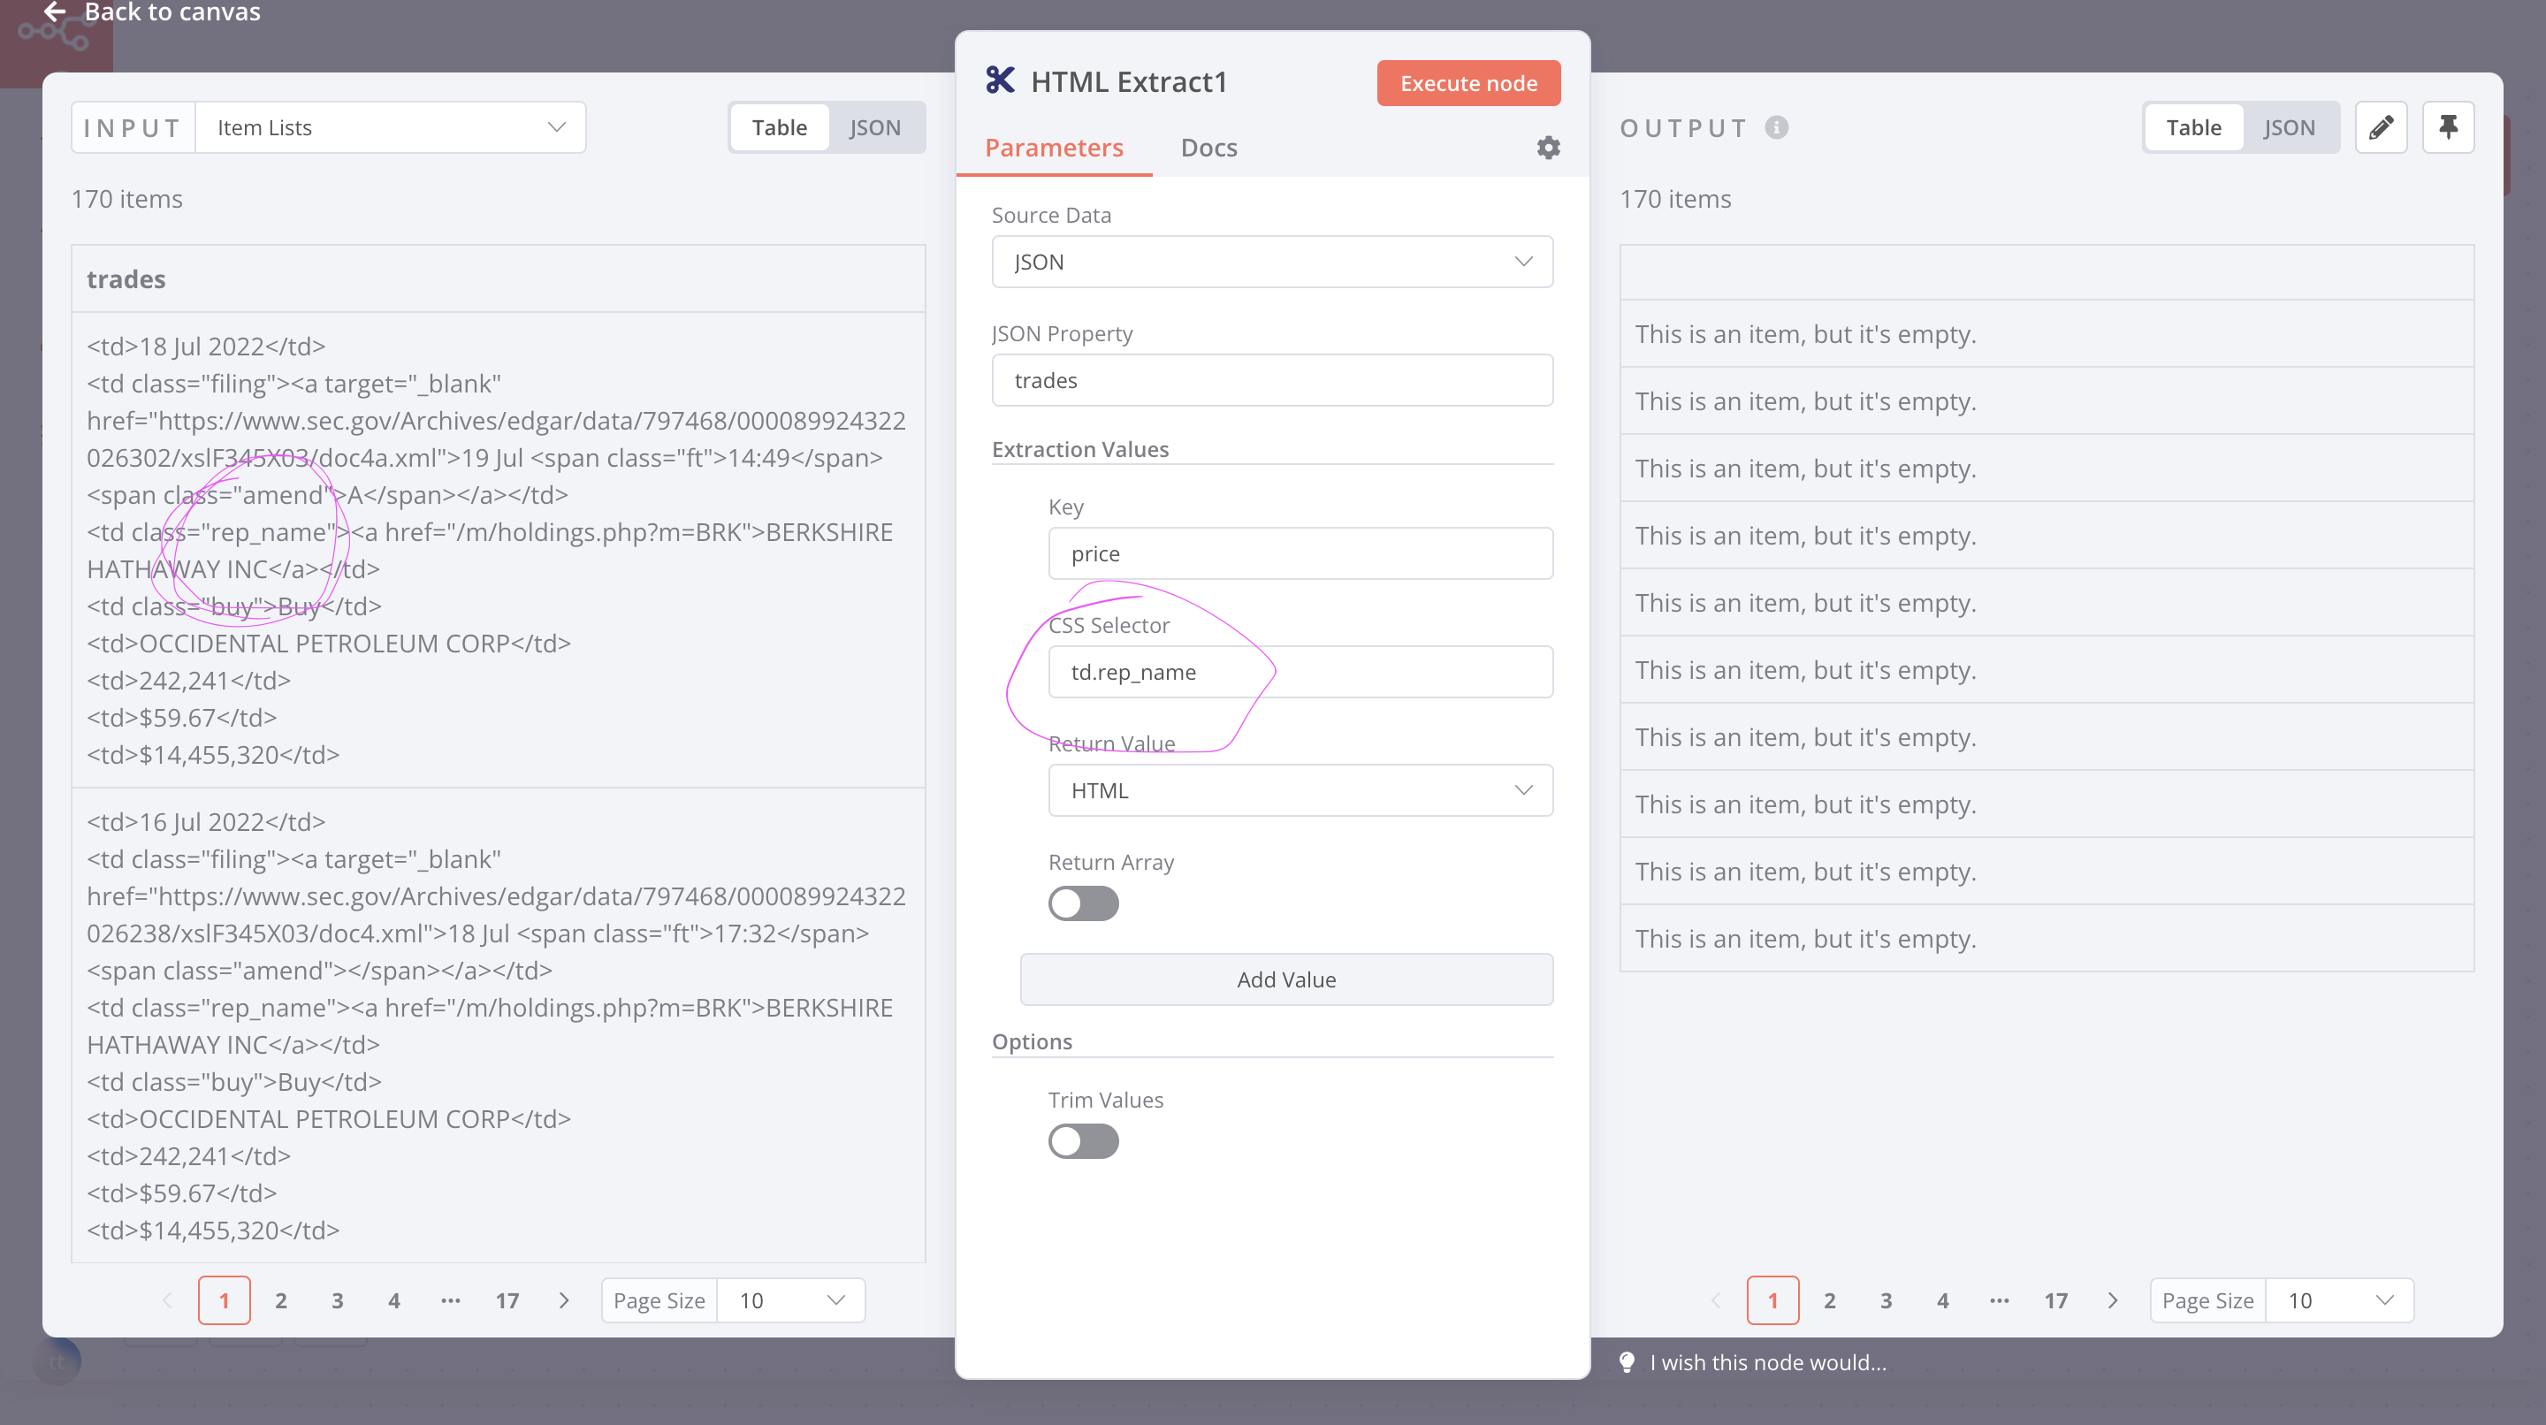
Task: Go to output page 4
Action: tap(1942, 1300)
